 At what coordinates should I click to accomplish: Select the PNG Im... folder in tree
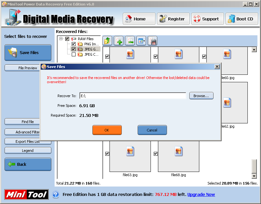[x=91, y=44]
